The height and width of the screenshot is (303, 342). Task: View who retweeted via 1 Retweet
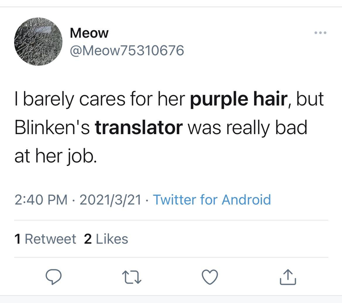pos(45,239)
